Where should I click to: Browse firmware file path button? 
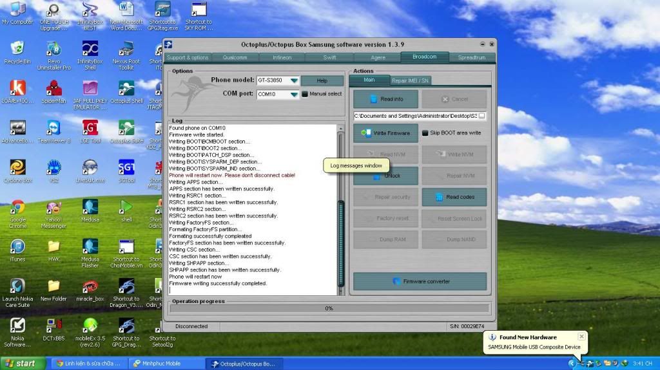[x=481, y=116]
